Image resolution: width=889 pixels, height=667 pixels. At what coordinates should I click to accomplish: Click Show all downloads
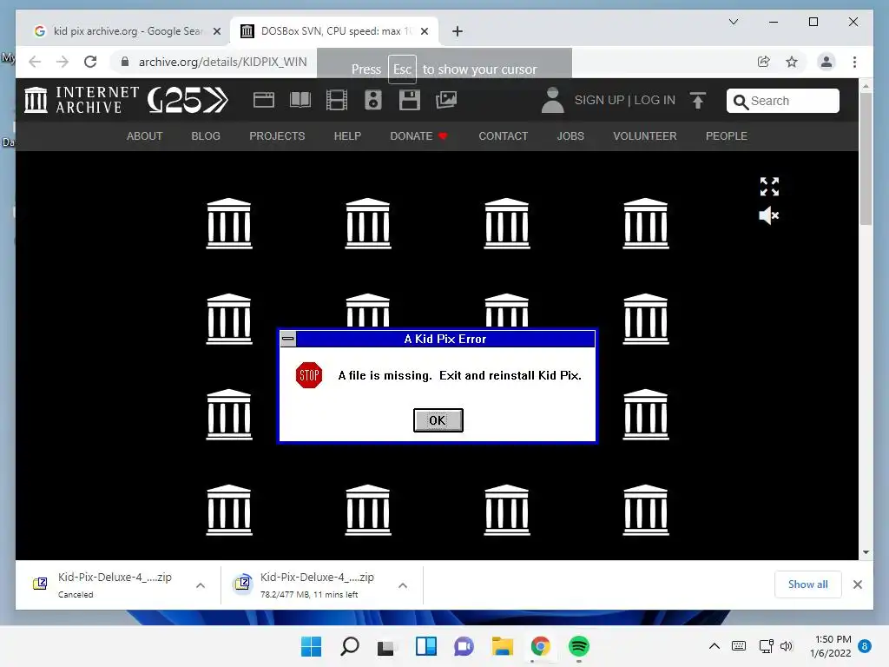point(808,584)
